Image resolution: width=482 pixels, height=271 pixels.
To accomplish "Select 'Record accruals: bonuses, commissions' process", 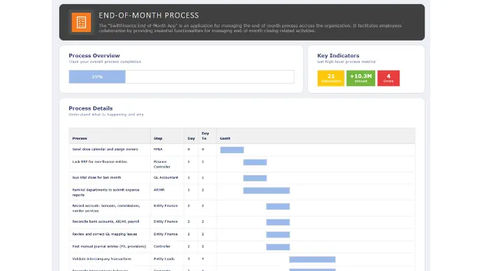I will coord(106,208).
